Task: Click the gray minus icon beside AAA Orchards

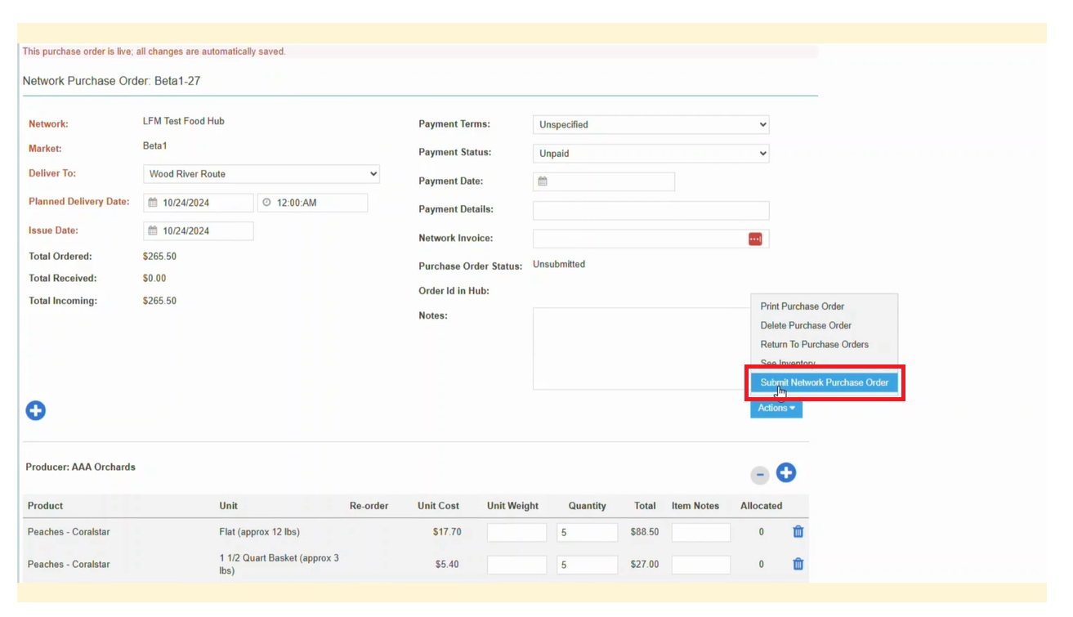Action: tap(760, 474)
